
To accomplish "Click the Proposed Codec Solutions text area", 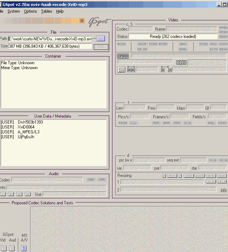I will click(129, 229).
